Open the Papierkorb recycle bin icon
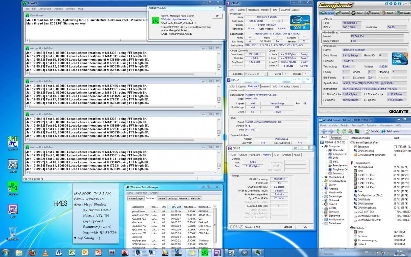 click(12, 233)
